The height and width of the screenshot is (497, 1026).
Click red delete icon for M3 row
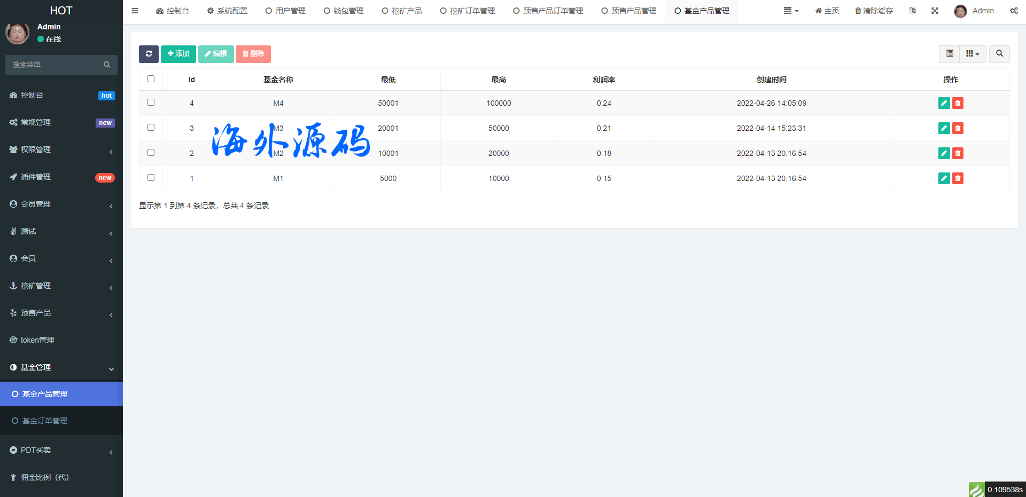[958, 128]
